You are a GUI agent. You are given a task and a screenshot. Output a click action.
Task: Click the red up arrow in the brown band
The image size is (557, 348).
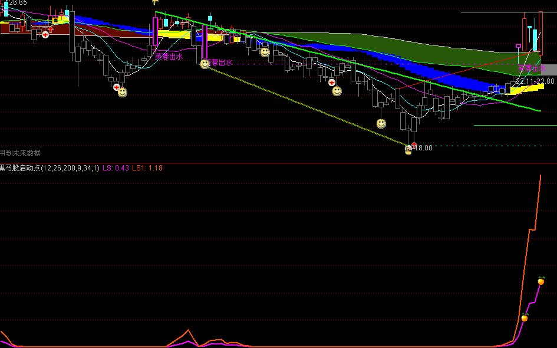[51, 29]
